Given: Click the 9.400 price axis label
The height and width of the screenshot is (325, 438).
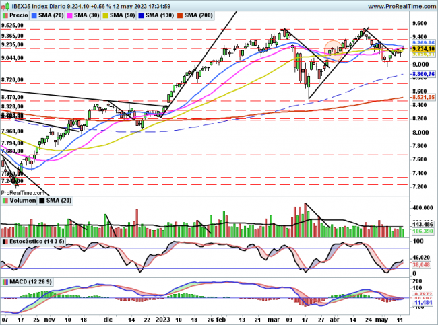Looking at the screenshot, I should click(420, 37).
